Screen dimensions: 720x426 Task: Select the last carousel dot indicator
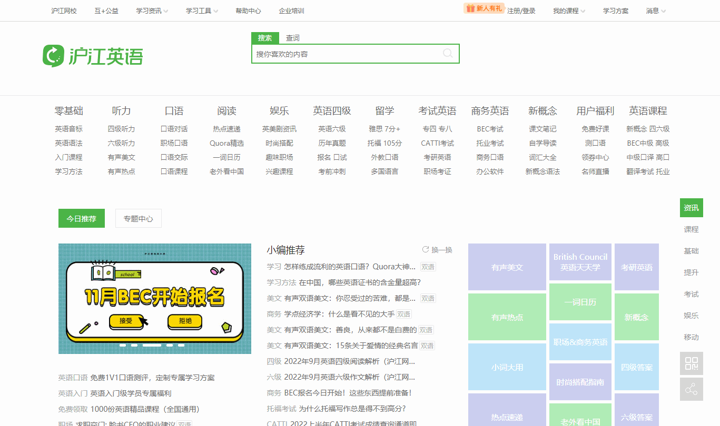point(181,346)
